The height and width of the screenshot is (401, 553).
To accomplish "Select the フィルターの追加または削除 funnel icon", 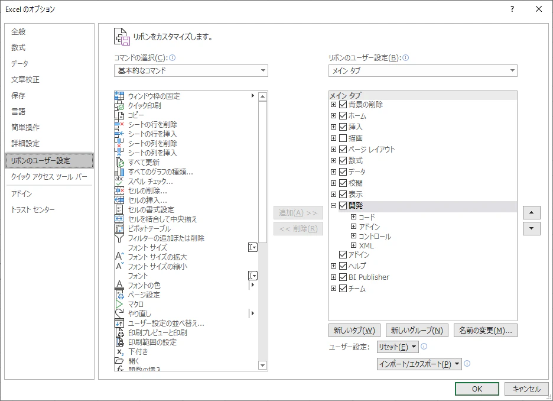I will coord(119,238).
